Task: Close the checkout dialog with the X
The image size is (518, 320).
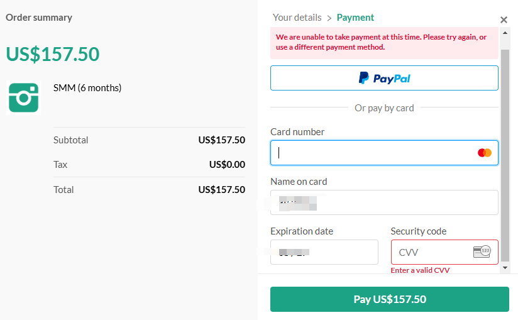Action: pyautogui.click(x=504, y=20)
